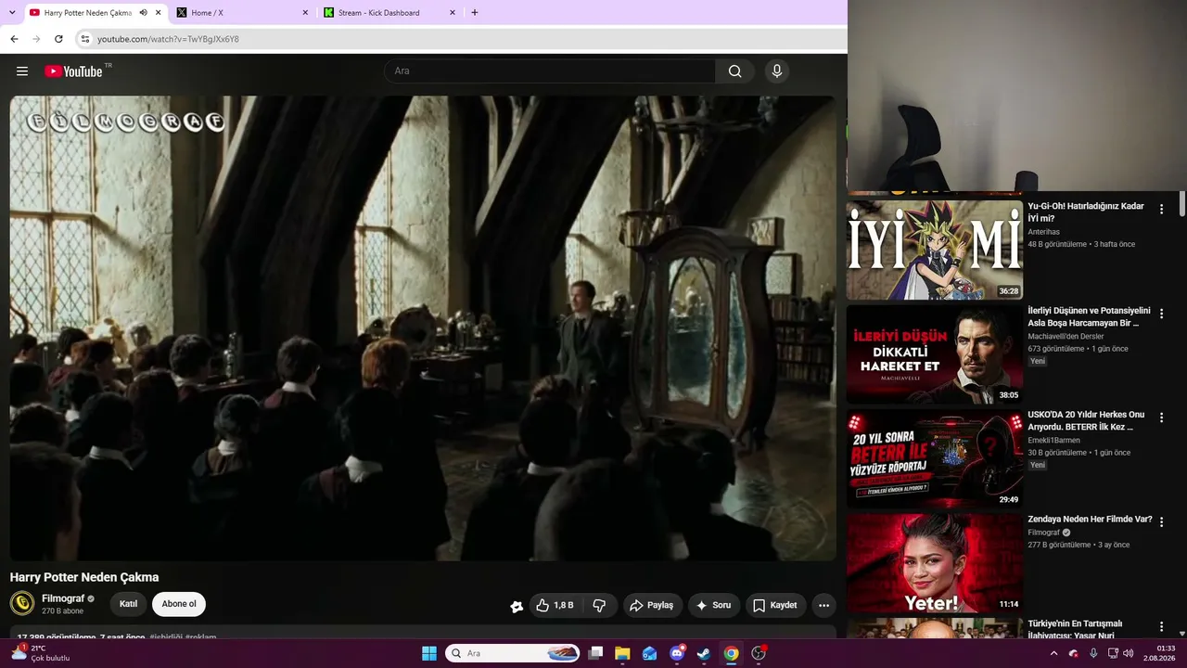Open the weather widget on the taskbar
The width and height of the screenshot is (1187, 668).
point(41,653)
